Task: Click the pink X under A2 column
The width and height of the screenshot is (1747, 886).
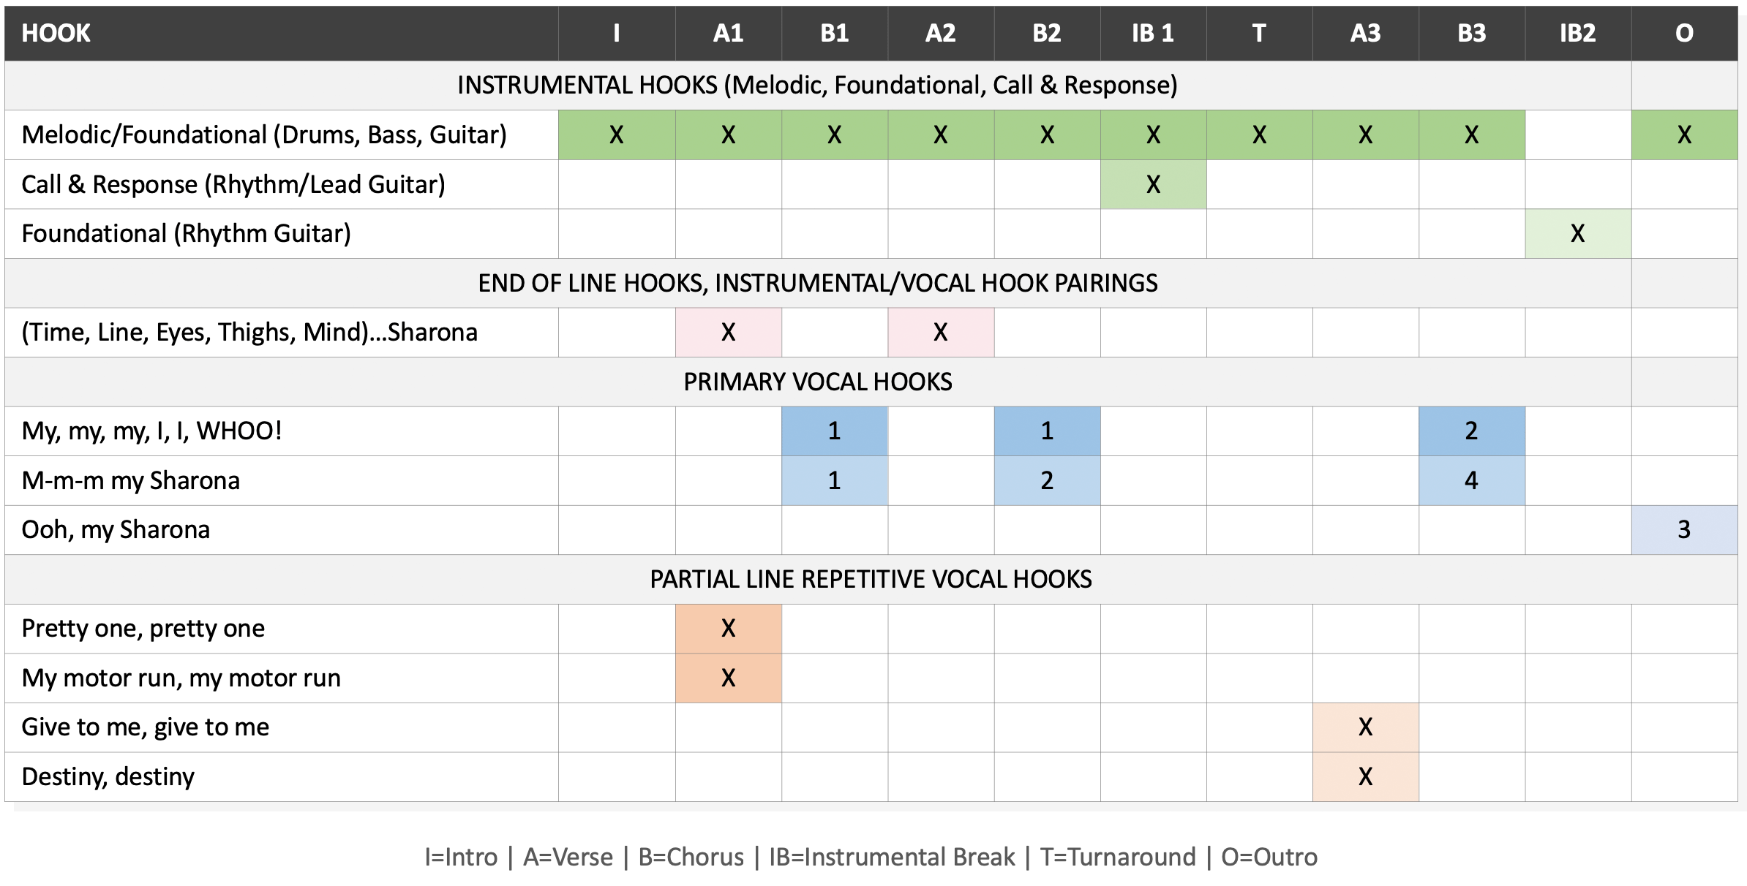Action: [x=941, y=333]
